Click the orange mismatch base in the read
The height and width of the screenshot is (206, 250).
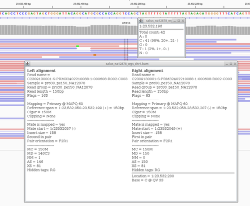[94, 55]
